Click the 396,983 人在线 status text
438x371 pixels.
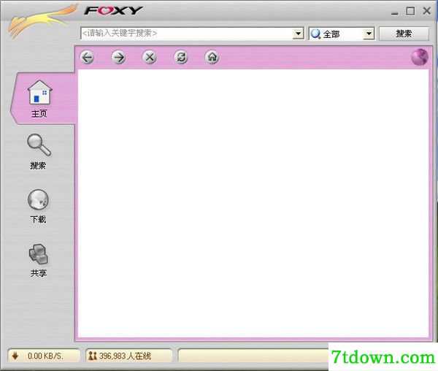[x=125, y=356]
